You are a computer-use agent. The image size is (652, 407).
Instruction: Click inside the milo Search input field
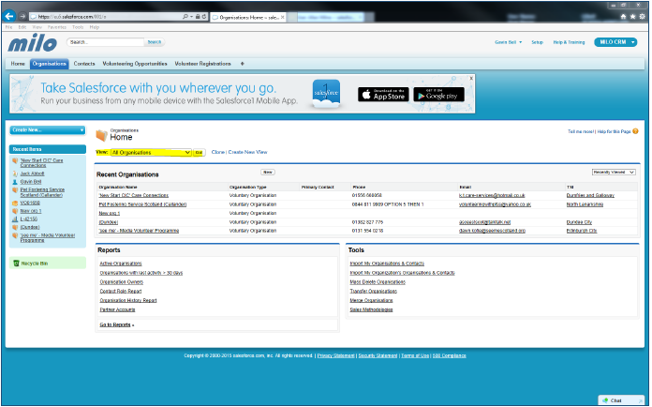point(106,42)
